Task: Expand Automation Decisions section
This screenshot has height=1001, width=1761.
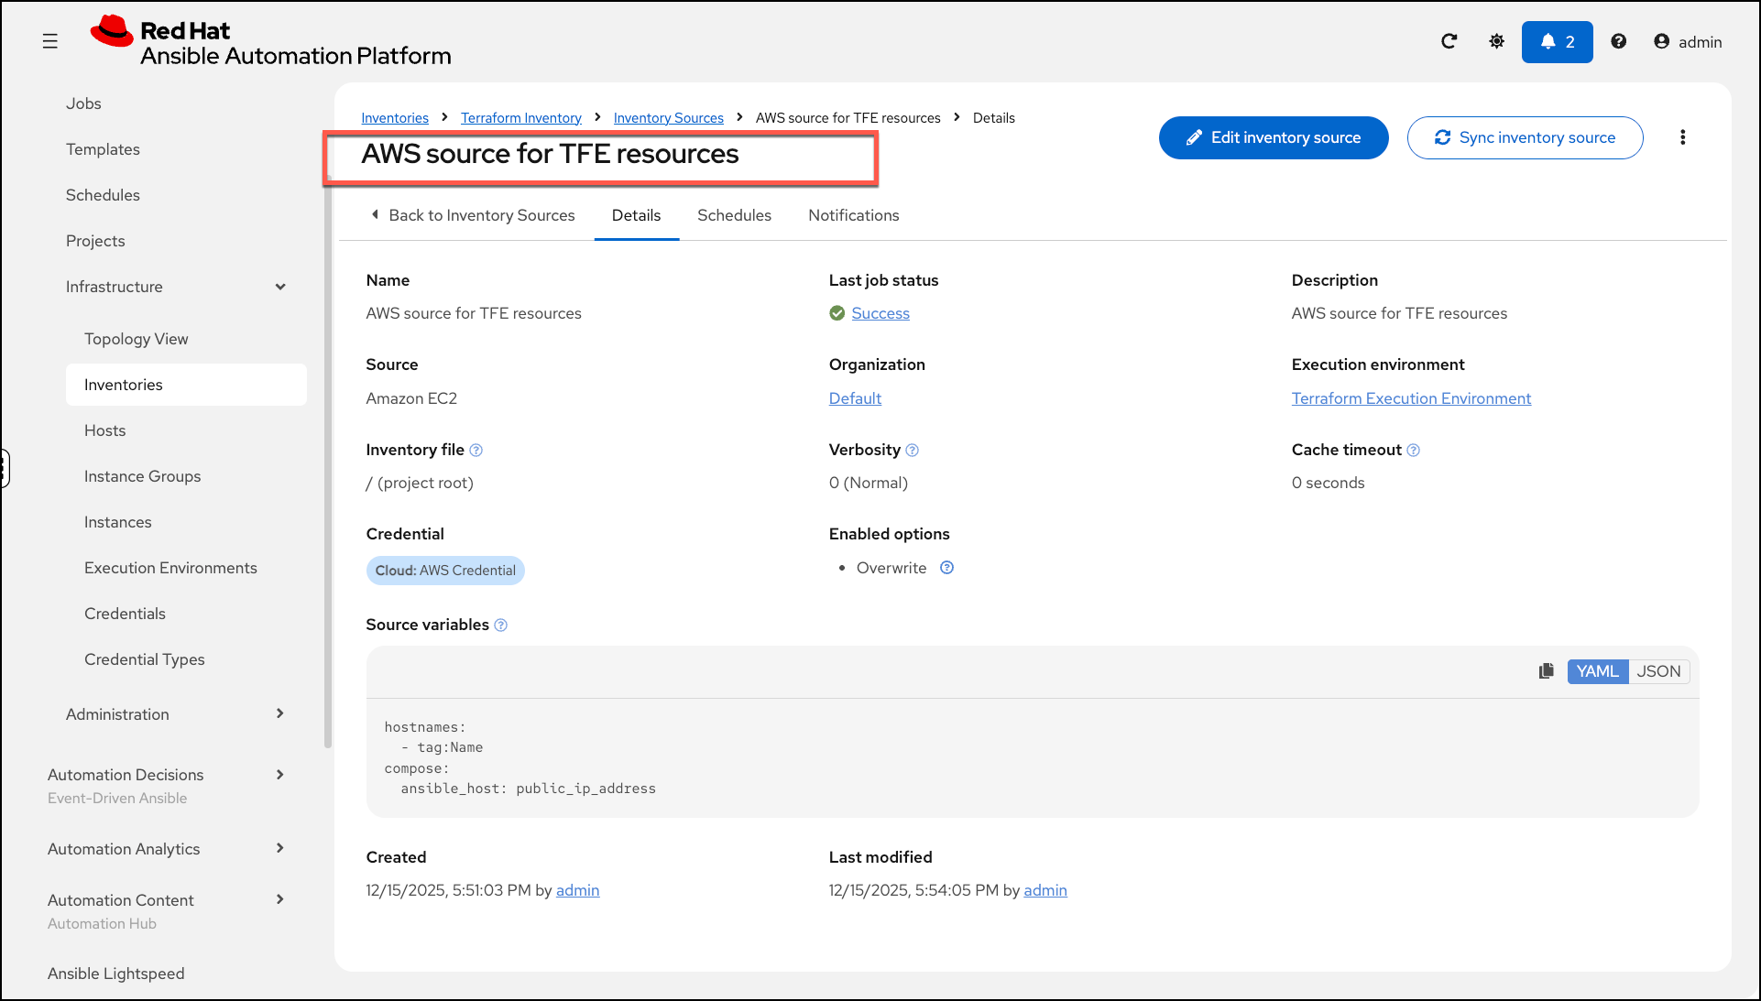Action: 280,775
